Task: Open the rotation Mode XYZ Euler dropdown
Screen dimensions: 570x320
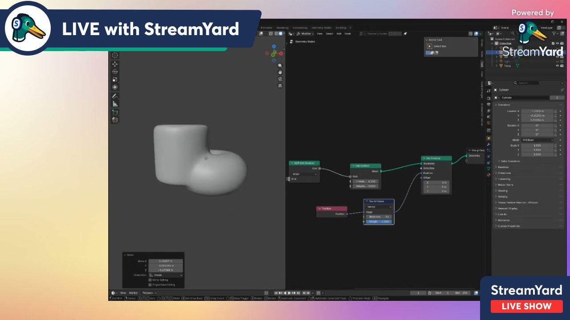Action: (x=537, y=140)
